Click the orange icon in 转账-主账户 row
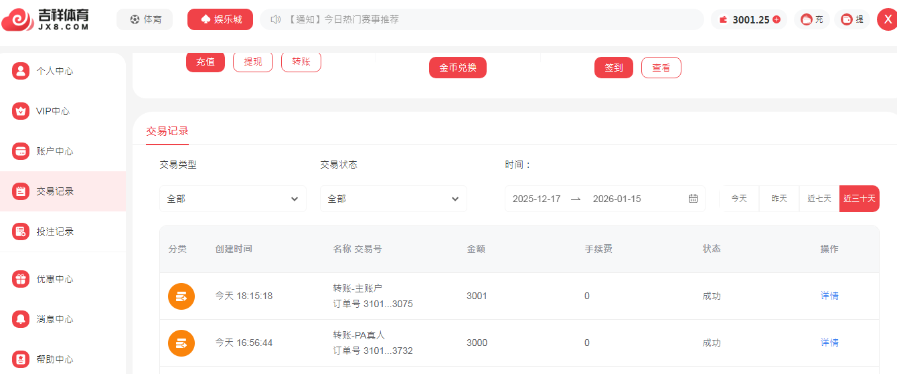 click(x=181, y=296)
